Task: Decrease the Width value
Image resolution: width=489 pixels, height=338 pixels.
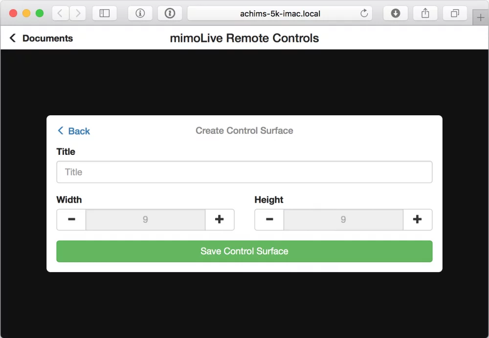Action: tap(71, 220)
